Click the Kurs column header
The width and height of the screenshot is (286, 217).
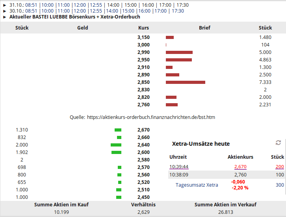pos(143,28)
